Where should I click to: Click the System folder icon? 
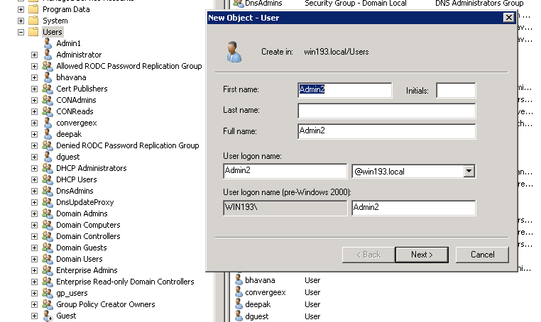[33, 21]
